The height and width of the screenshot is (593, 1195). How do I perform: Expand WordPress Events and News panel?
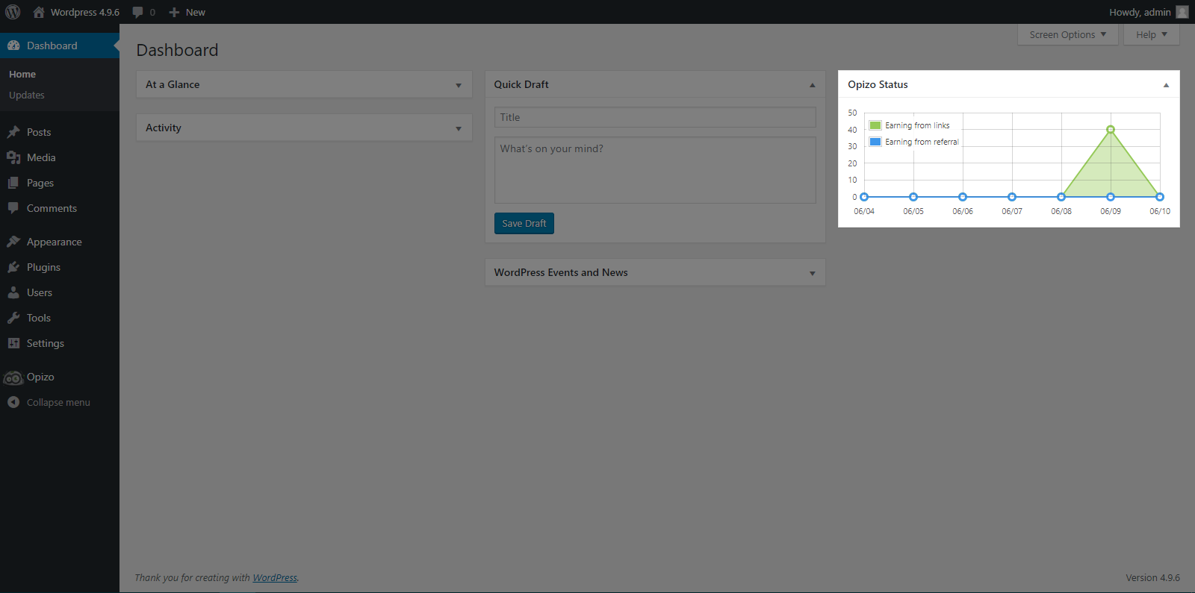coord(813,273)
